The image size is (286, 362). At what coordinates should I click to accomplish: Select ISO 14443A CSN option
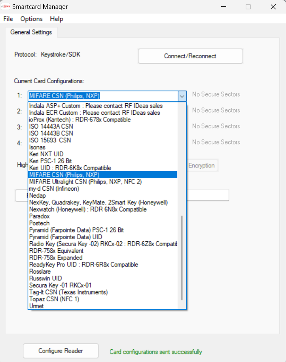tap(103, 127)
